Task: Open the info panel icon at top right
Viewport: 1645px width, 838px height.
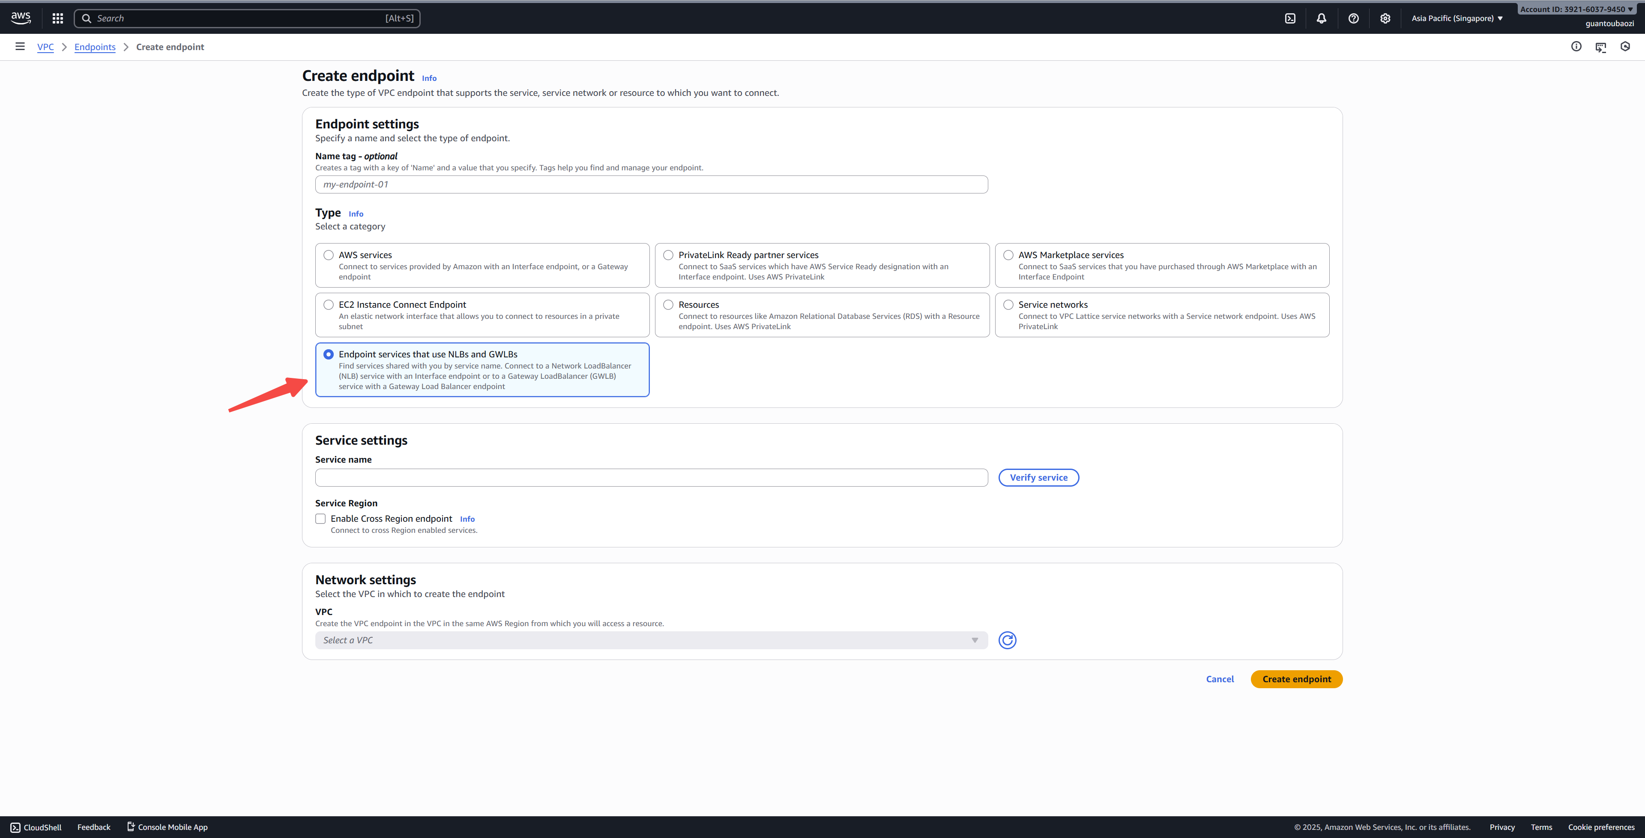Action: point(1576,47)
